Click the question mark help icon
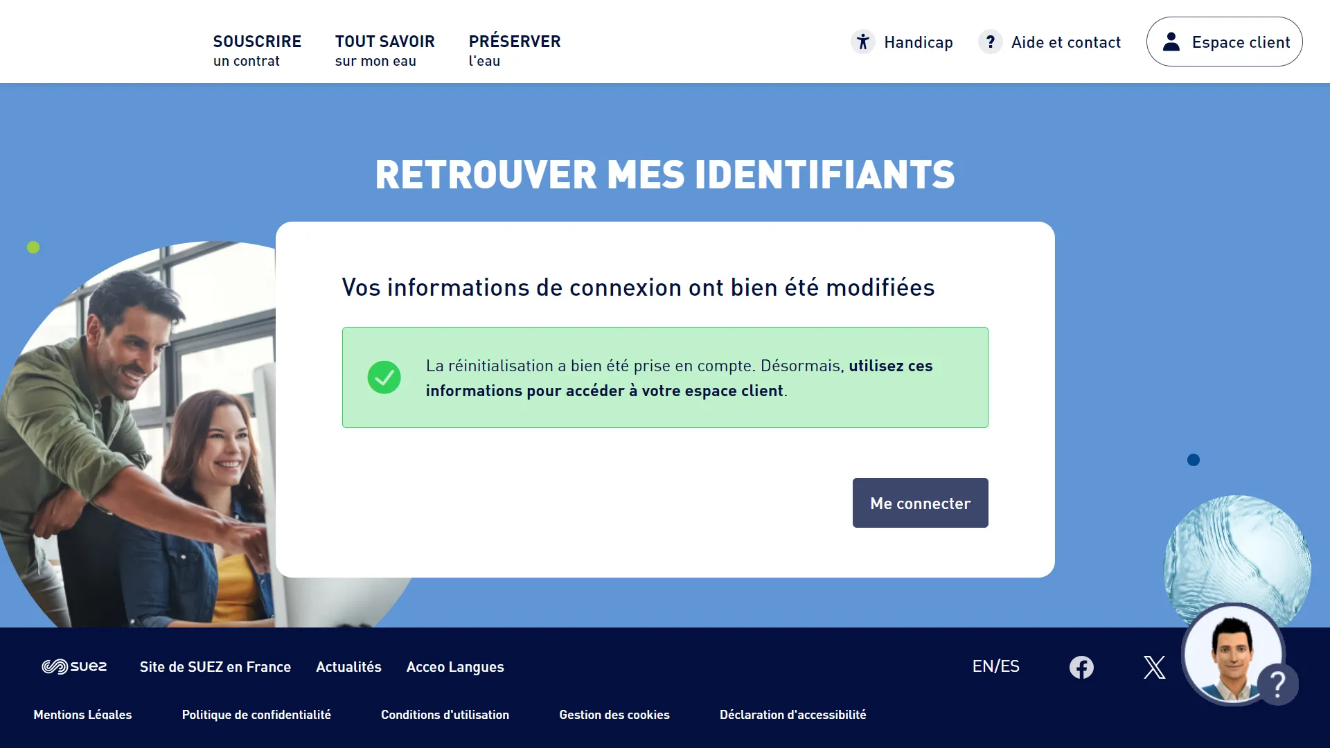This screenshot has height=748, width=1330. point(990,42)
